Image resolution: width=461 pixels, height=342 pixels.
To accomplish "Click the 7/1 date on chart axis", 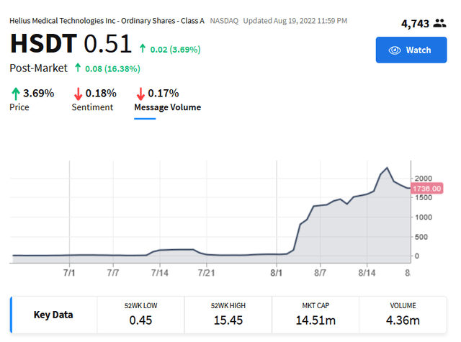I will [69, 273].
